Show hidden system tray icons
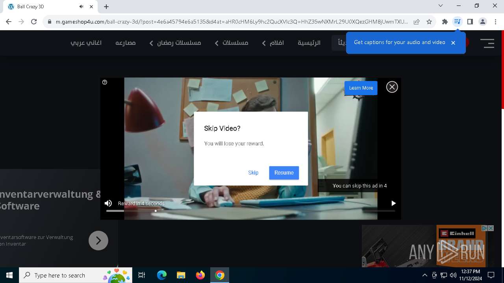The image size is (504, 283). (424, 275)
